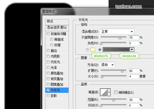Viewport: 154px width, 109px height.
Task: Select the 样式 list header
Action: [57, 22]
